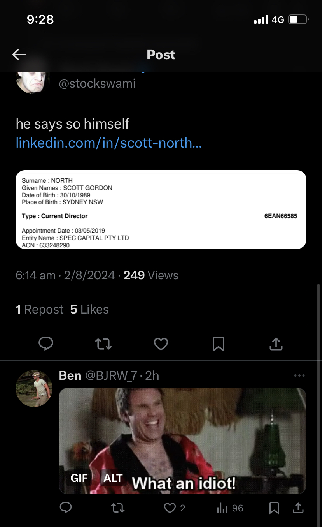The width and height of the screenshot is (322, 527).
Task: Bookmark Ben's reply
Action: [274, 508]
